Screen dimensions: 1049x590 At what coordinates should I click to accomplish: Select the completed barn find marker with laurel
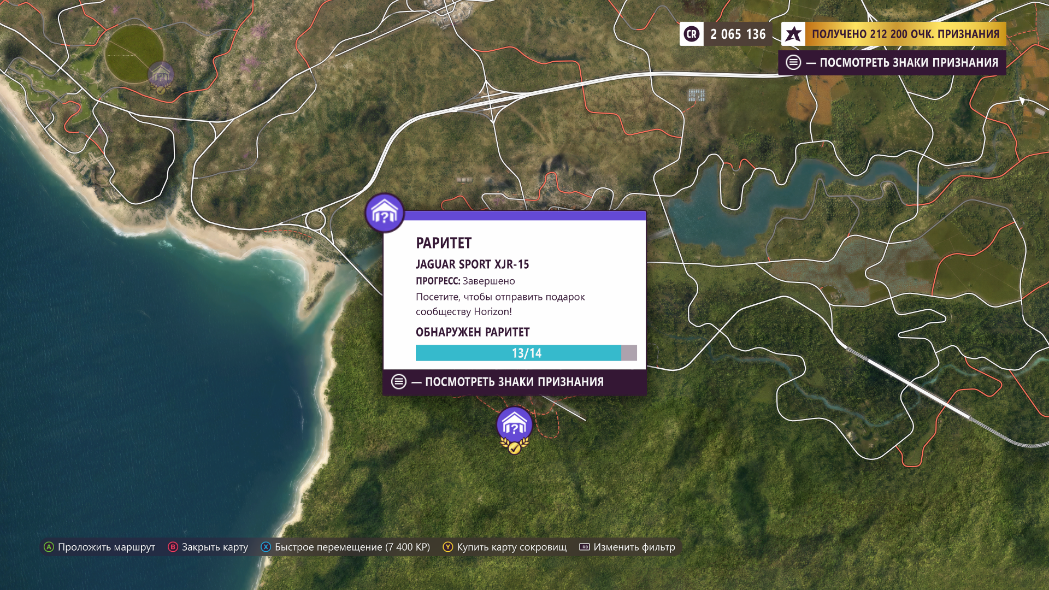(514, 430)
